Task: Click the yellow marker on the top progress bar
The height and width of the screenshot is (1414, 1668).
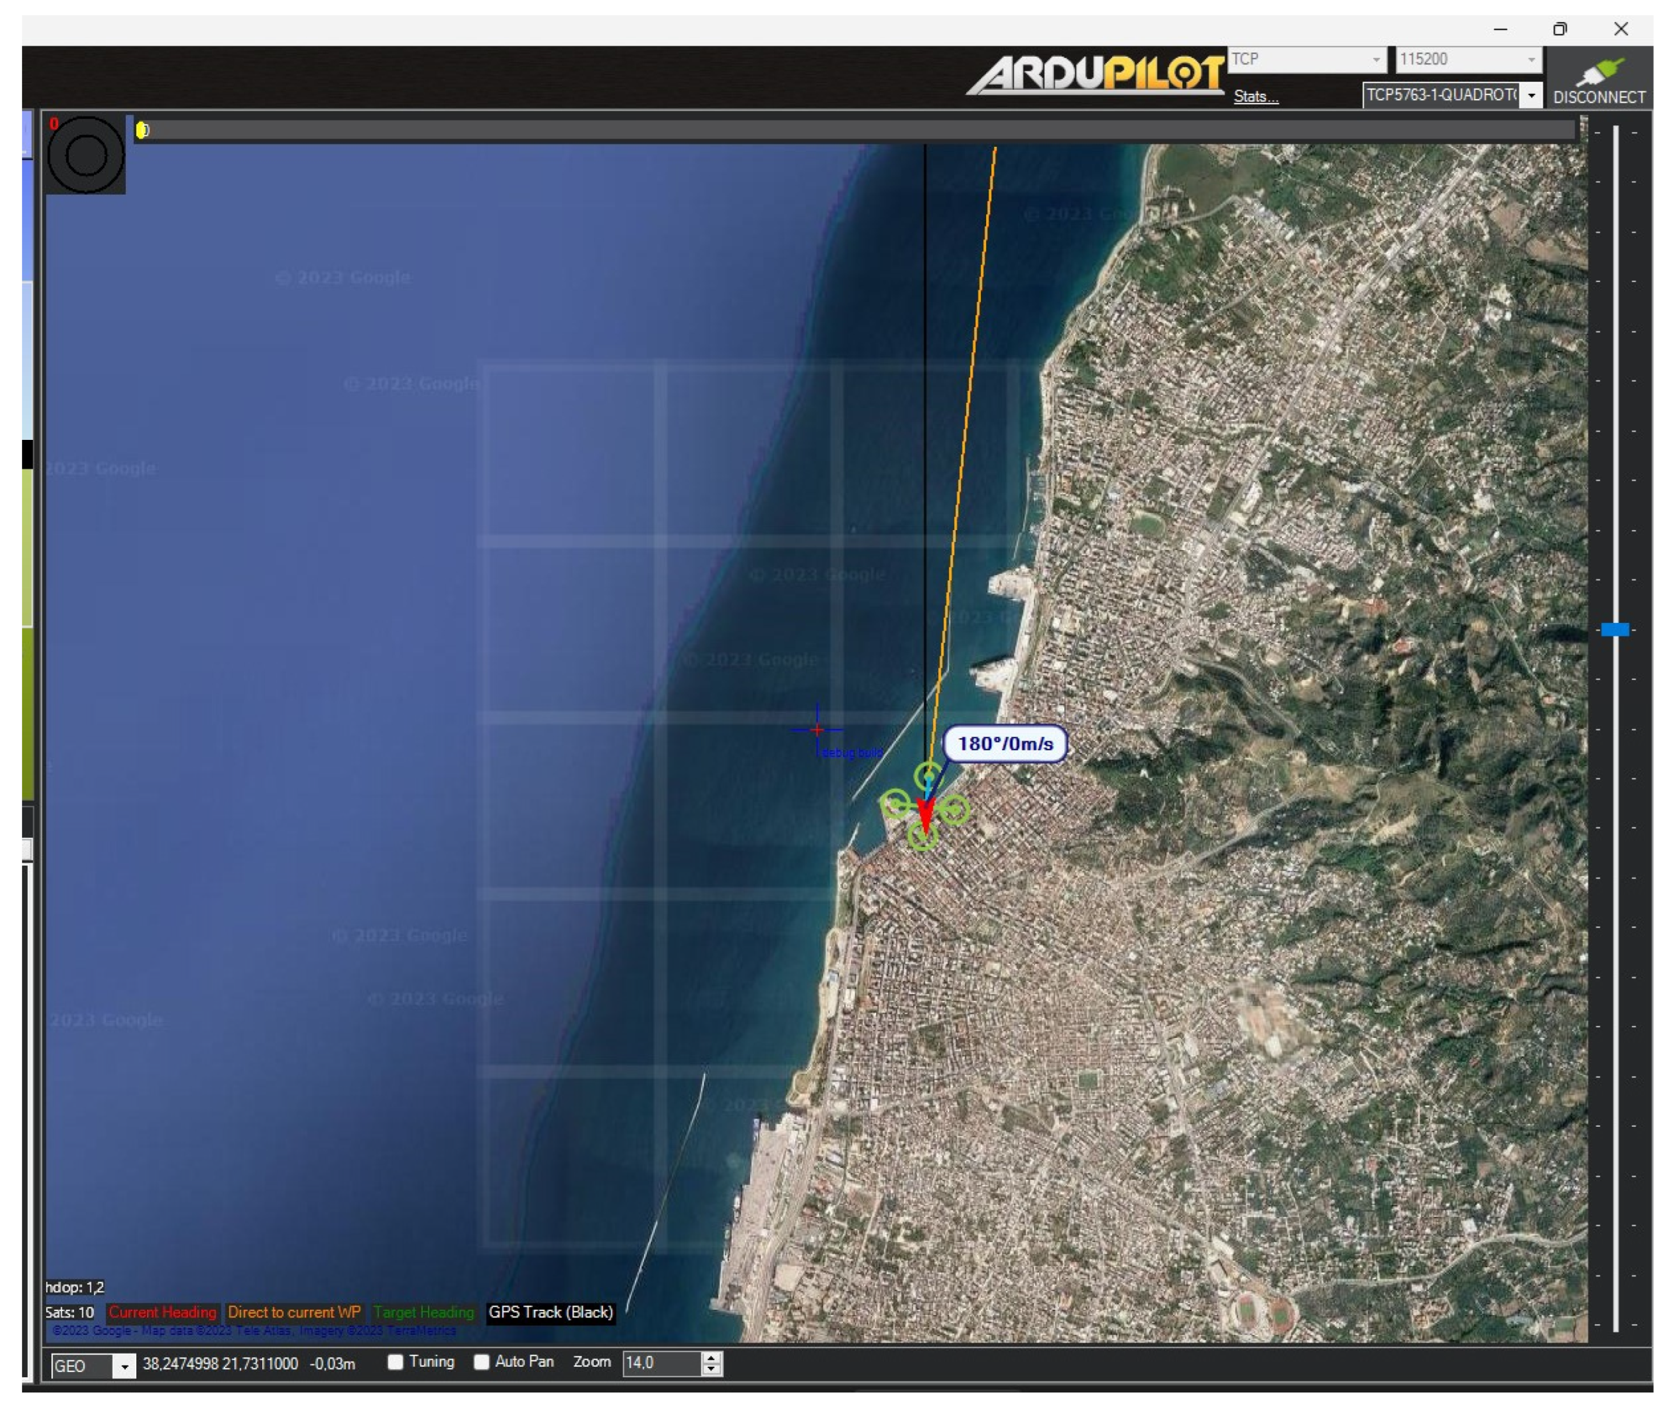Action: [141, 130]
